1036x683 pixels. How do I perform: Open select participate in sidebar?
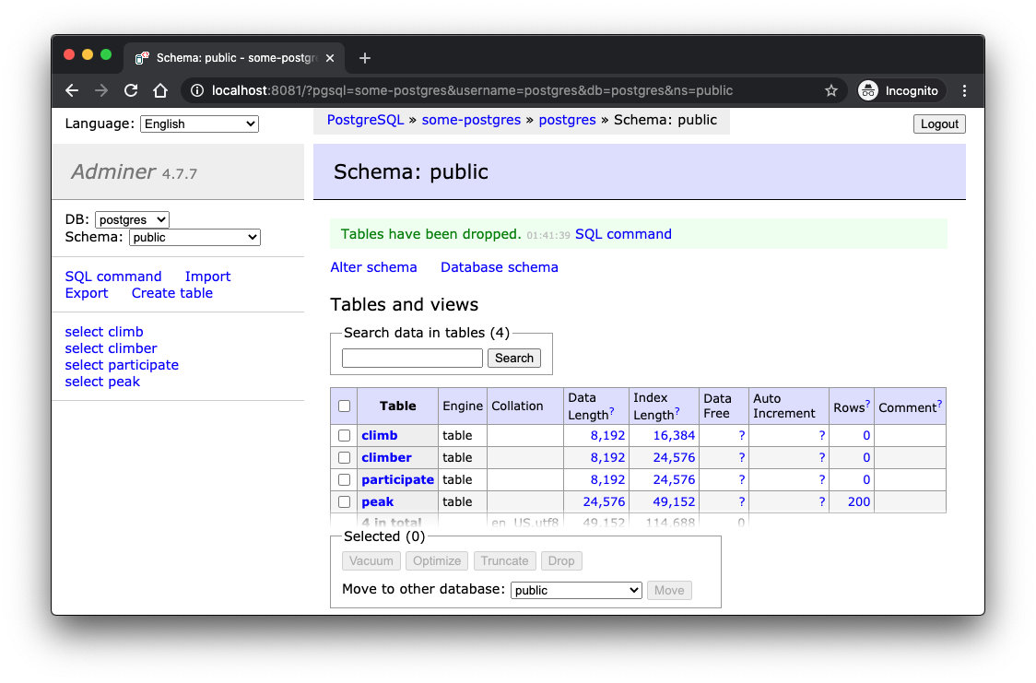(122, 365)
